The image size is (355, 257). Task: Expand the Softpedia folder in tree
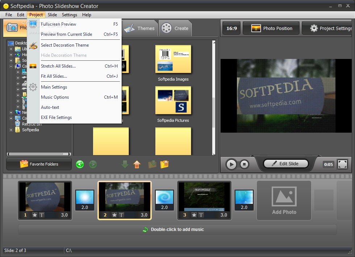[11, 130]
